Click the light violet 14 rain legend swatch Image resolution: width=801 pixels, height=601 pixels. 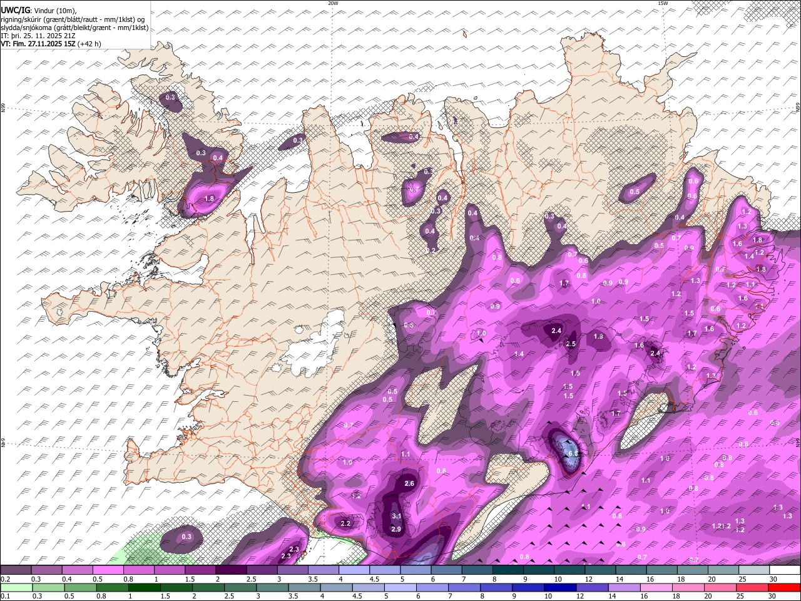coord(624,588)
